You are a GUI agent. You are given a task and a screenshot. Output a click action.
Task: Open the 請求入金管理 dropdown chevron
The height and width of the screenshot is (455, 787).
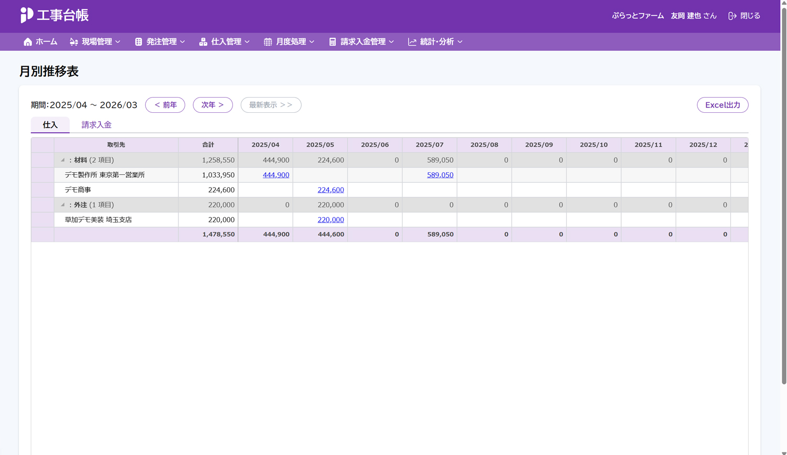tap(391, 42)
